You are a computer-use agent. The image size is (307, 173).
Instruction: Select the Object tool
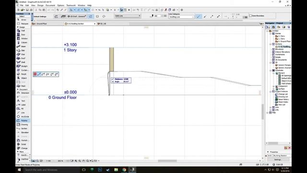click(23, 78)
